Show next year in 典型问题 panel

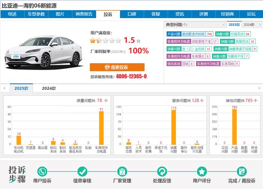click(260, 25)
